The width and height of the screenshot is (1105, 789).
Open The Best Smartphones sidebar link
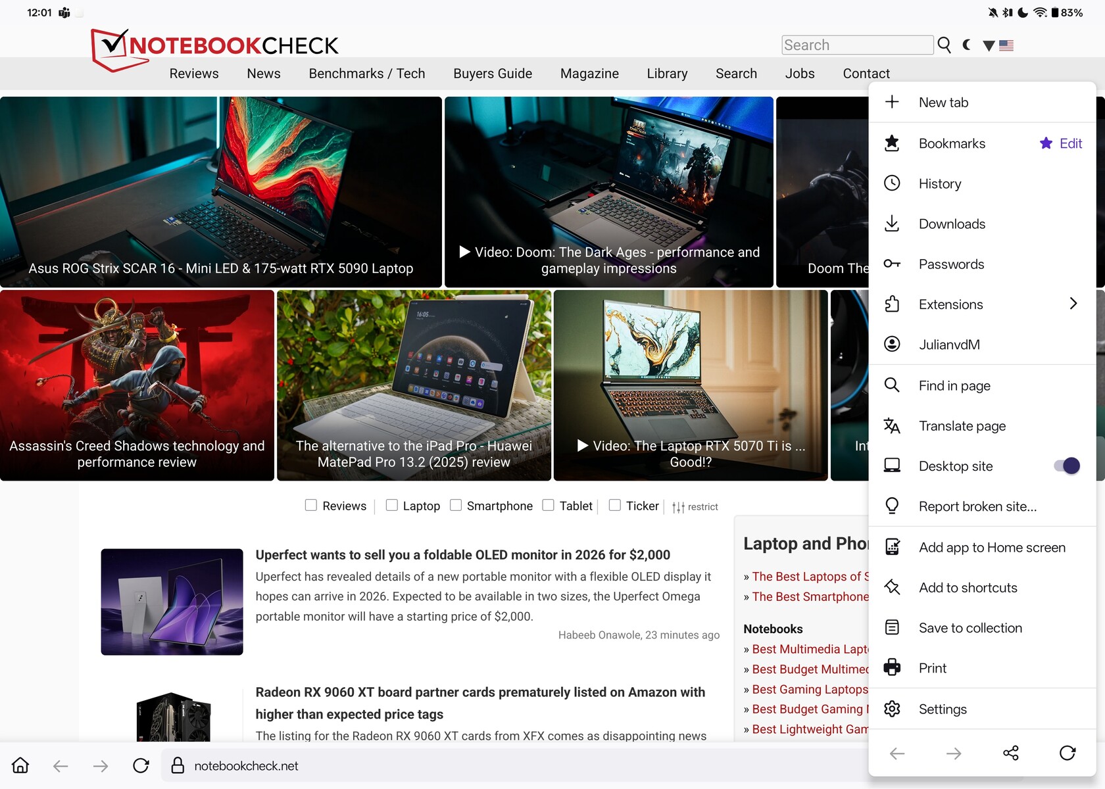click(810, 596)
